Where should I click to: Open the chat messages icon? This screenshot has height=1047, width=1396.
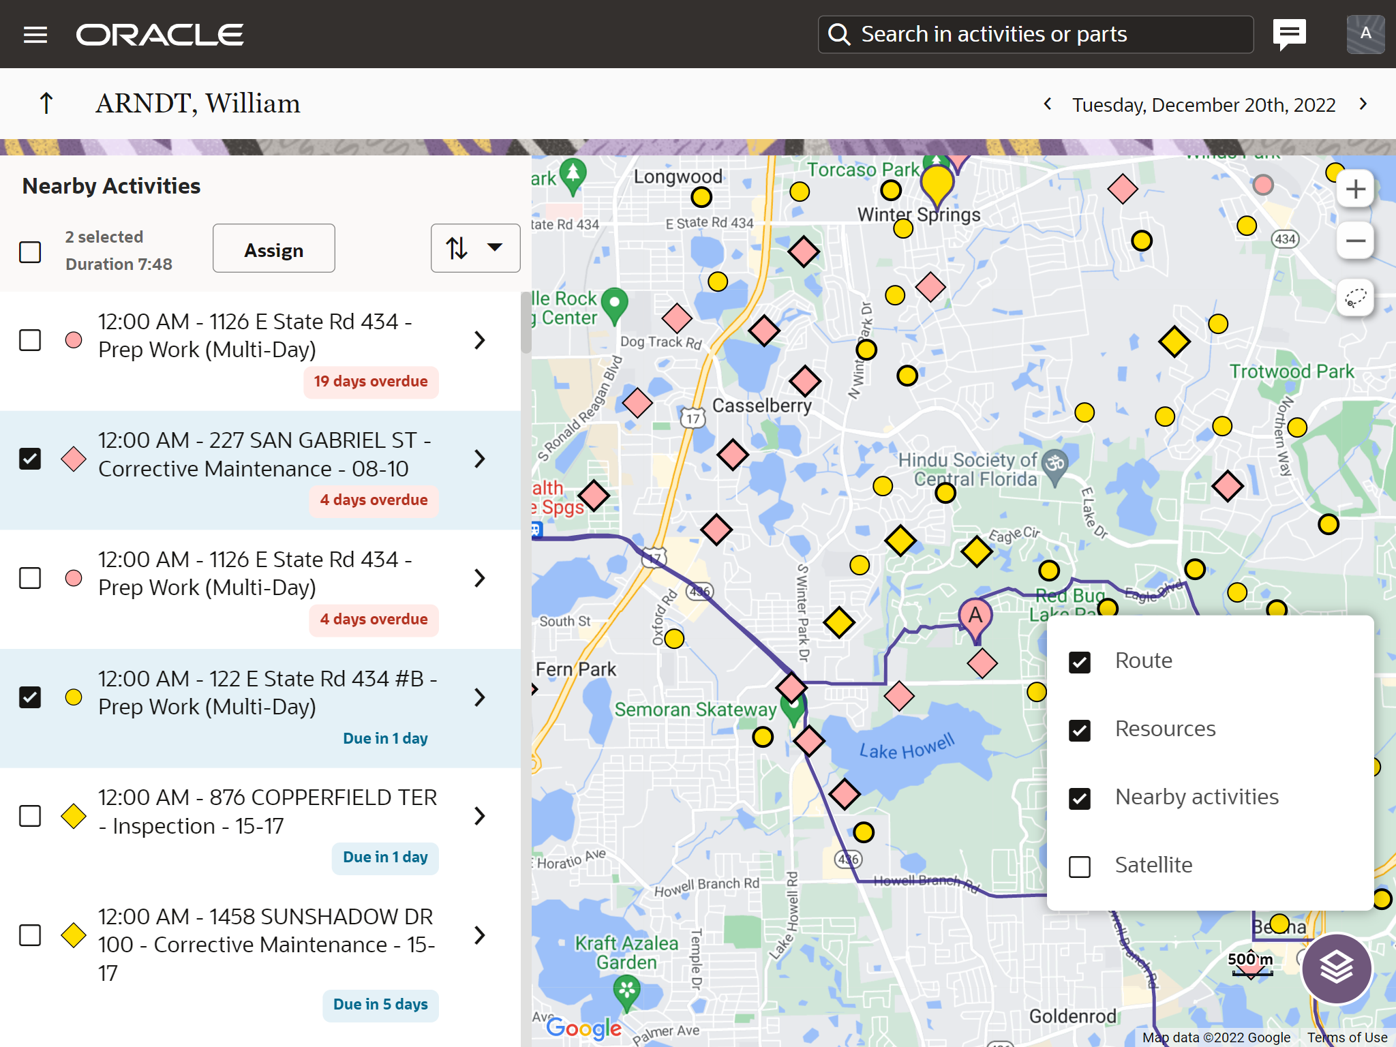(x=1289, y=33)
